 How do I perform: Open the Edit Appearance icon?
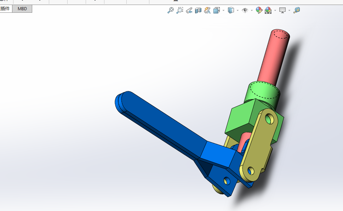point(259,10)
